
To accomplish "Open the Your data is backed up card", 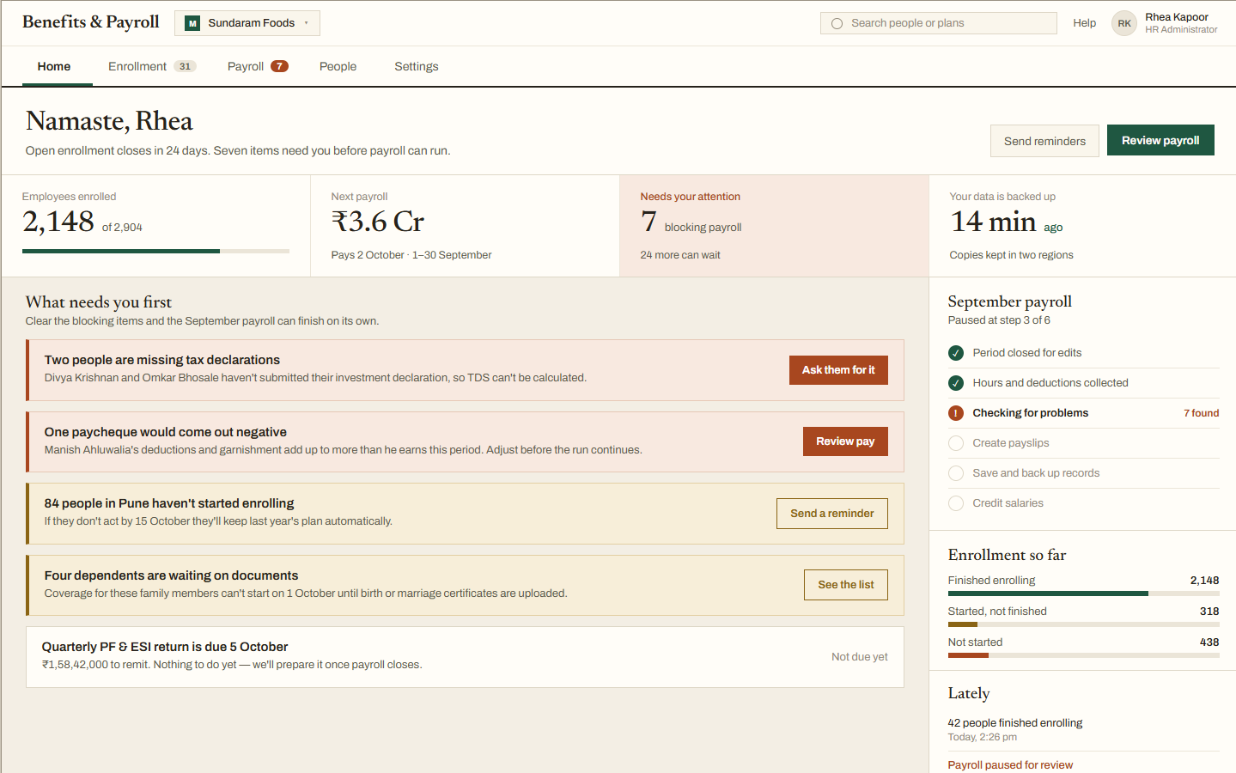I will (1082, 226).
